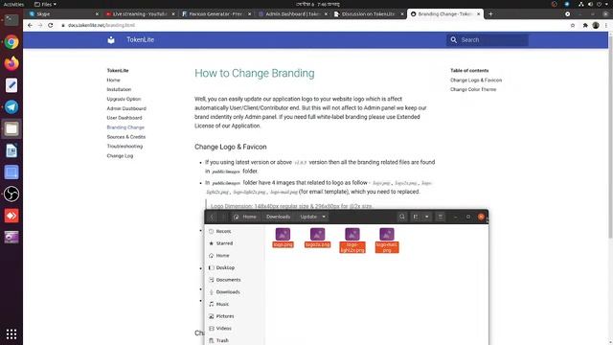Expand the Update folder path dropdown
Viewport: 613px width, 345px height.
[324, 217]
